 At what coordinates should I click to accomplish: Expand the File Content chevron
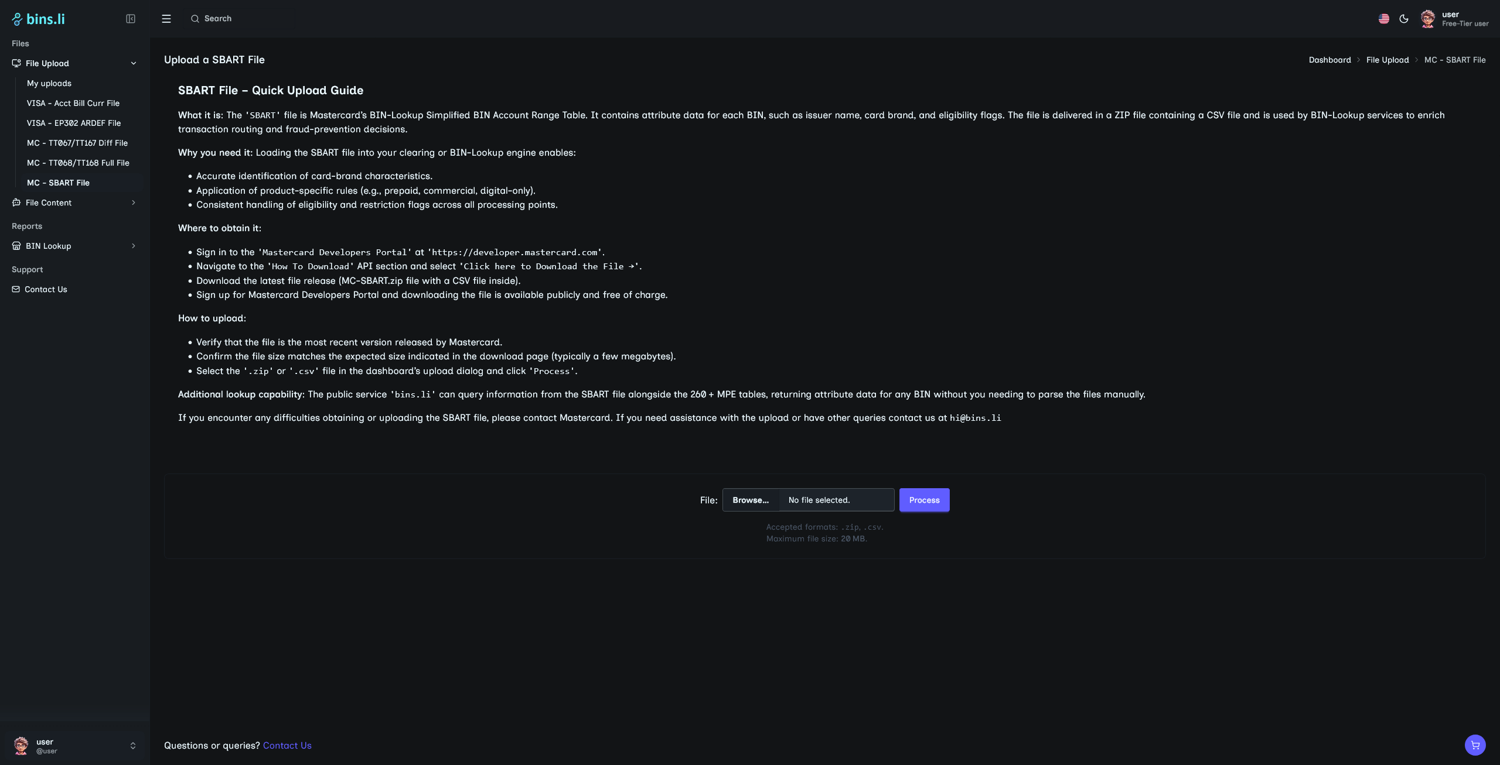(134, 203)
